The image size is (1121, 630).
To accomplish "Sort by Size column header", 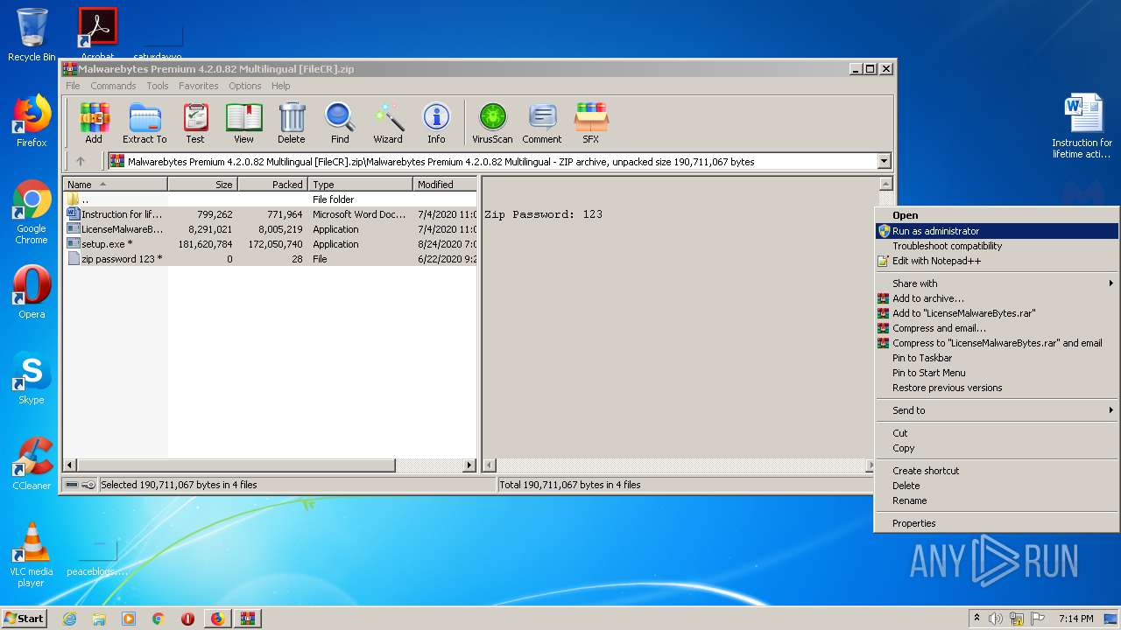I will [x=202, y=185].
